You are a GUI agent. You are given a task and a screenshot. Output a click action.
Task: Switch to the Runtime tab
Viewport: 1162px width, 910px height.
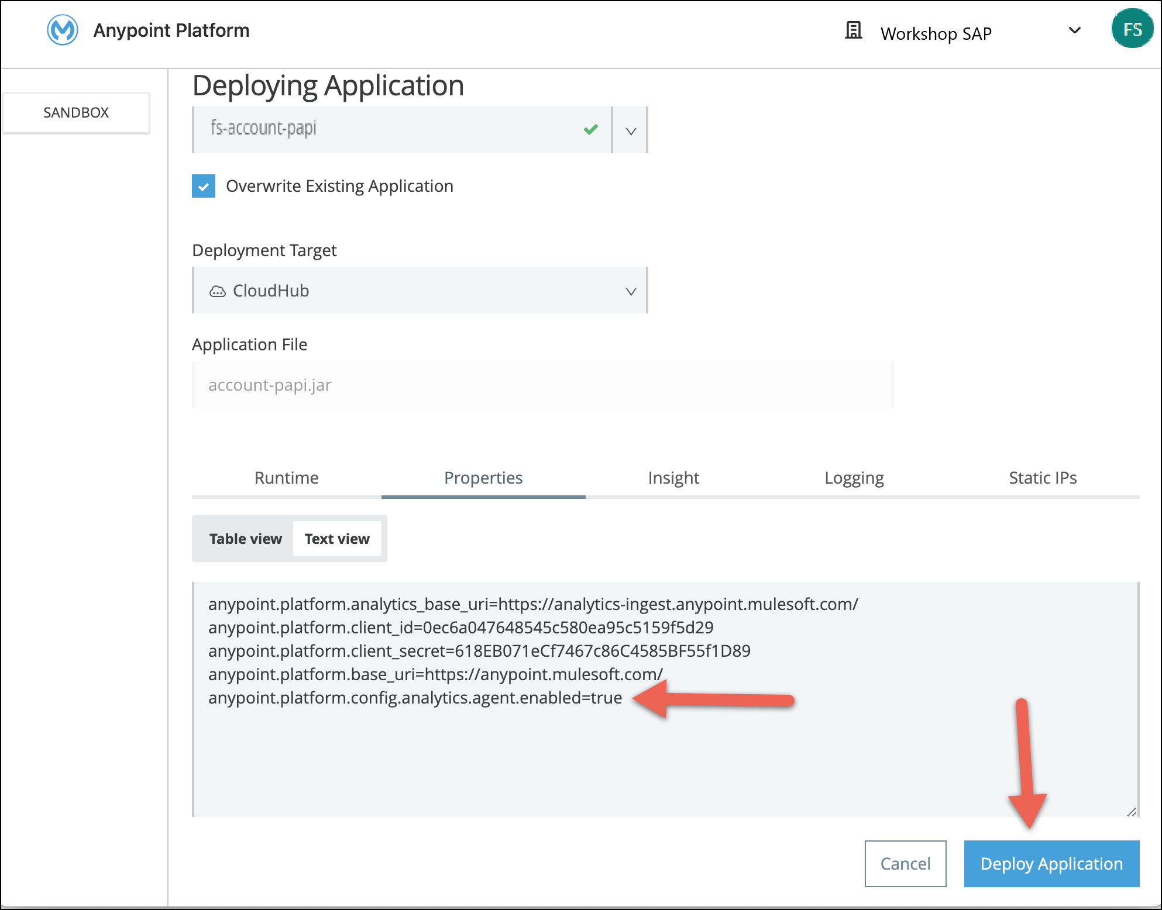click(287, 478)
